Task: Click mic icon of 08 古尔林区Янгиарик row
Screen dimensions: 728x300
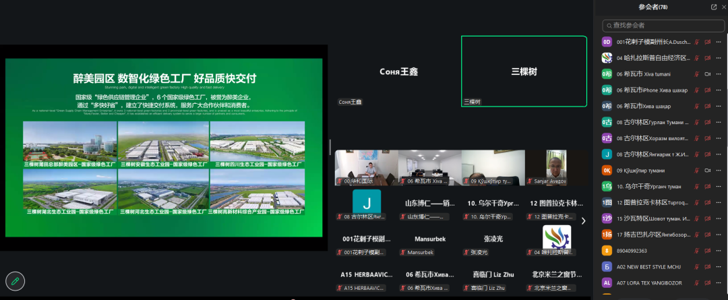Action: pos(696,154)
